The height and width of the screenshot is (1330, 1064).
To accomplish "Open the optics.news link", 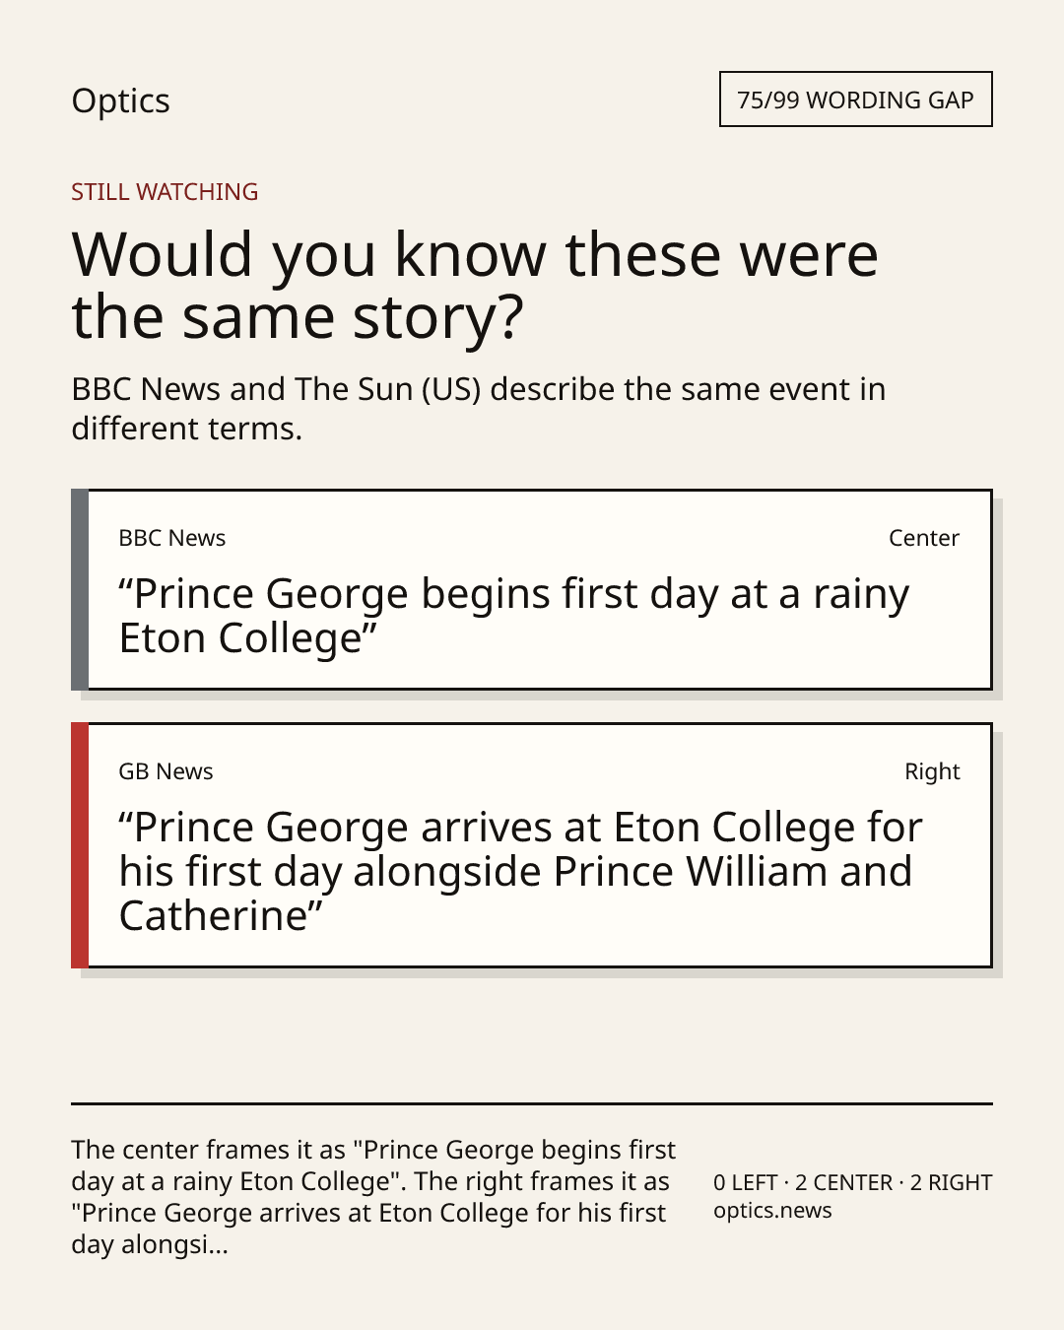I will coord(772,1211).
